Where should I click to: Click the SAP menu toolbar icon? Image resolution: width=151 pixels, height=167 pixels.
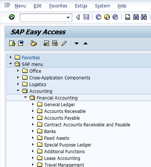(x=21, y=44)
